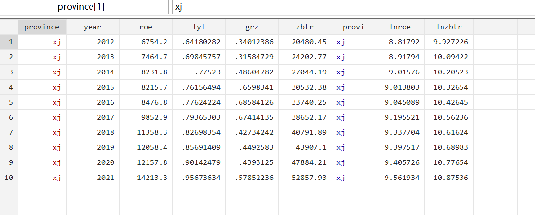This screenshot has width=535, height=215.
Task: Select row number 8 header
Action: [9, 147]
